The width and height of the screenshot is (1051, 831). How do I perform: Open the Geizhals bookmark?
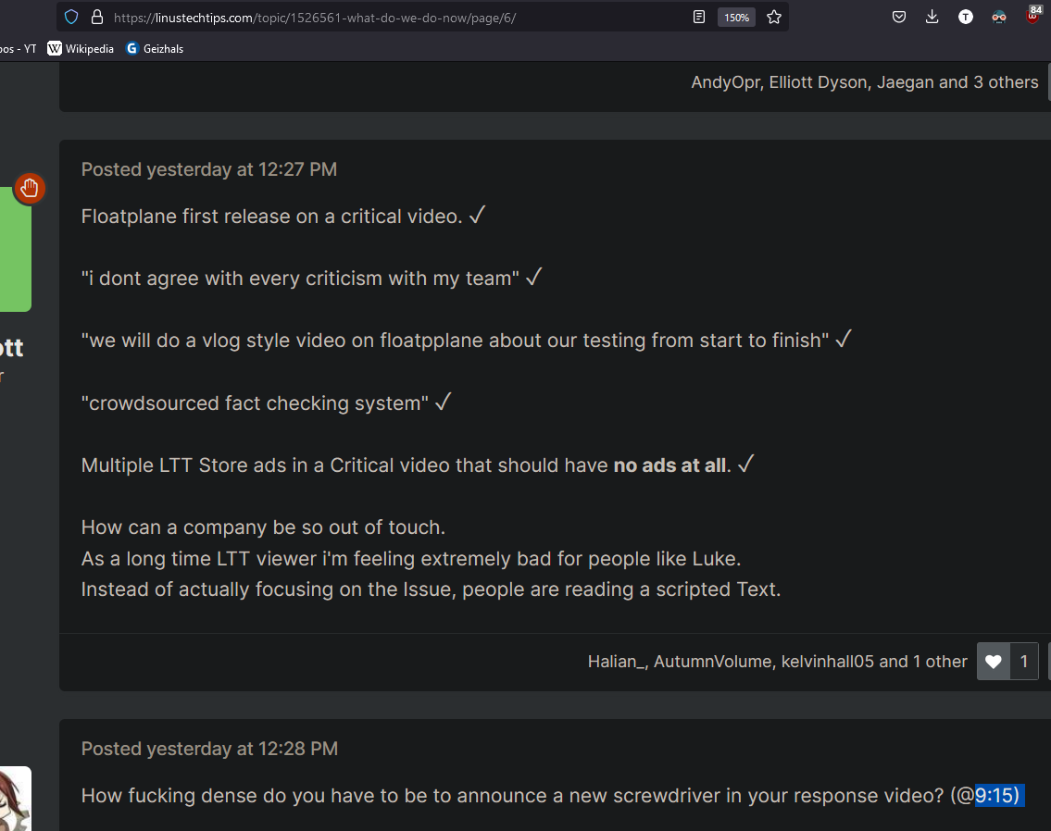[x=155, y=48]
